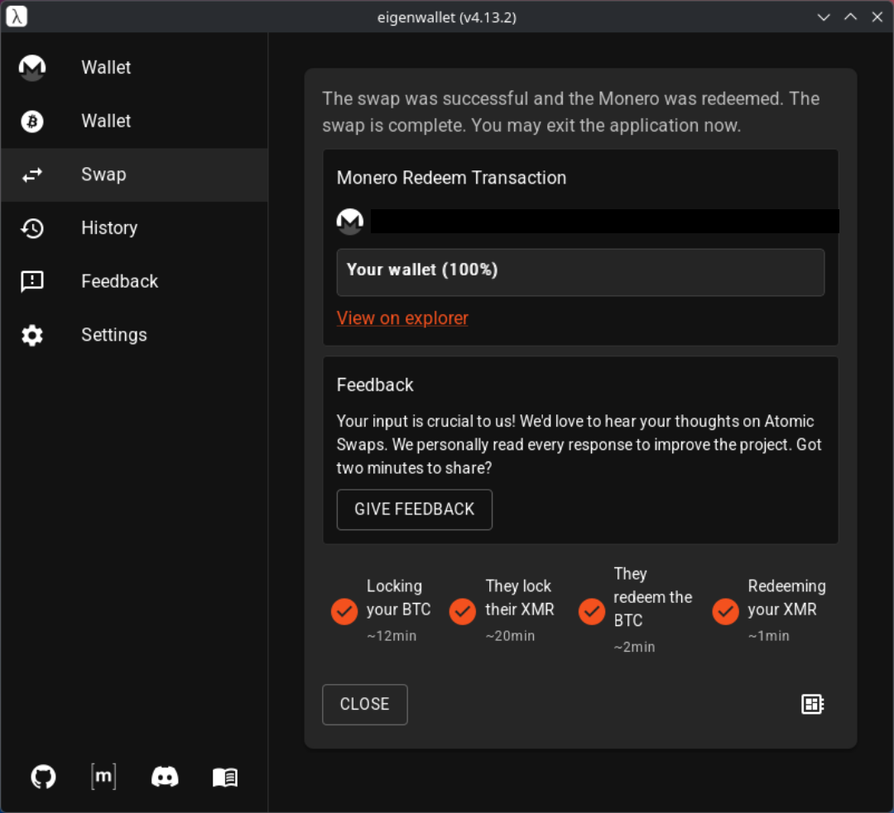Go to the History page

[134, 228]
